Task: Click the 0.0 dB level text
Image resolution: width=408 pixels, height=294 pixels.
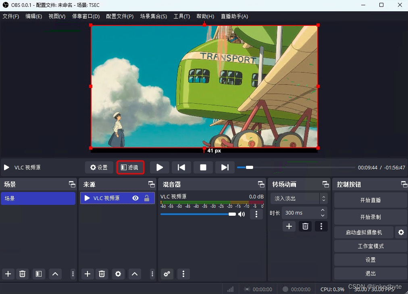Action: click(256, 197)
